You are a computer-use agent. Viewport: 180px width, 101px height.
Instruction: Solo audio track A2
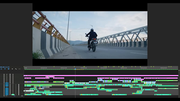(16, 86)
